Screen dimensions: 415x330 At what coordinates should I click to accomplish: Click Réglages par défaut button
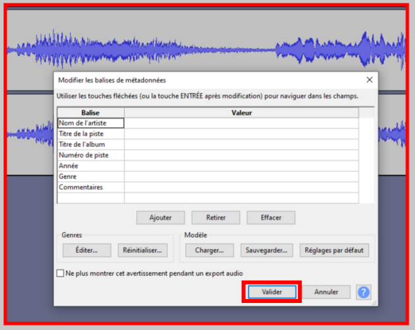[x=335, y=250]
